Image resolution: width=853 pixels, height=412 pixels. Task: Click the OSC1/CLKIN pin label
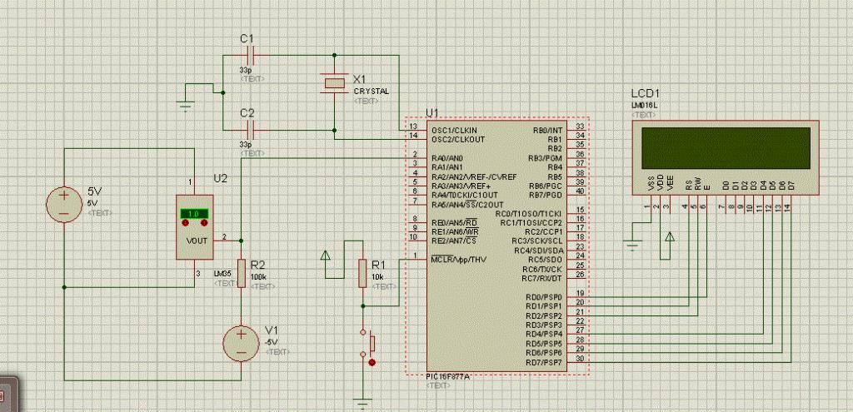click(454, 131)
